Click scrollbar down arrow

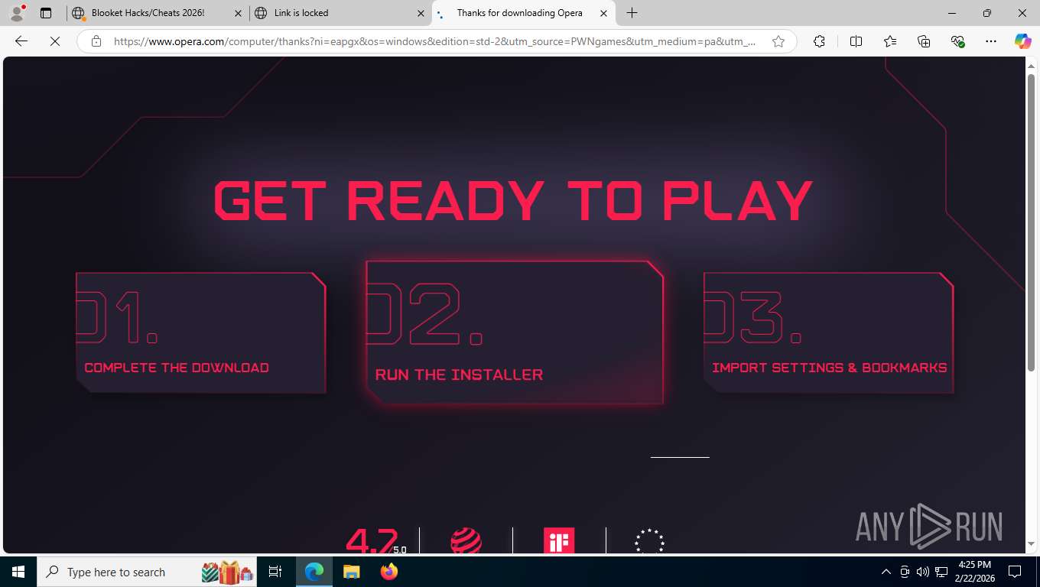(x=1031, y=544)
